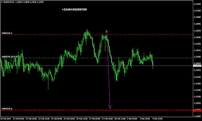The width and height of the screenshot is (202, 121).
Task: Click the 25 Feb 20:00 time label
Action: pyautogui.click(x=69, y=119)
